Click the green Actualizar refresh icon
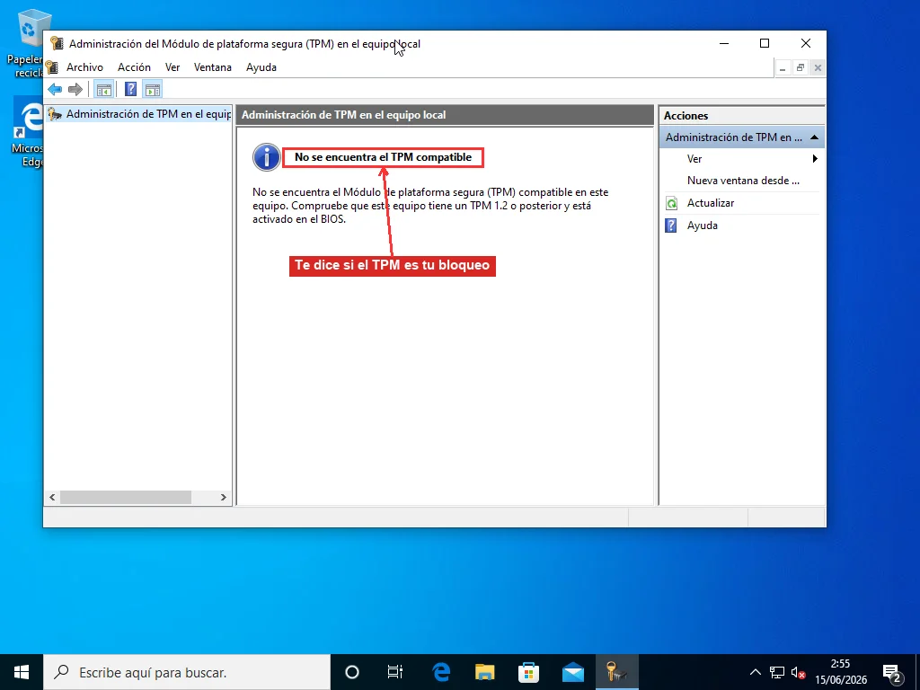The width and height of the screenshot is (920, 690). [671, 203]
